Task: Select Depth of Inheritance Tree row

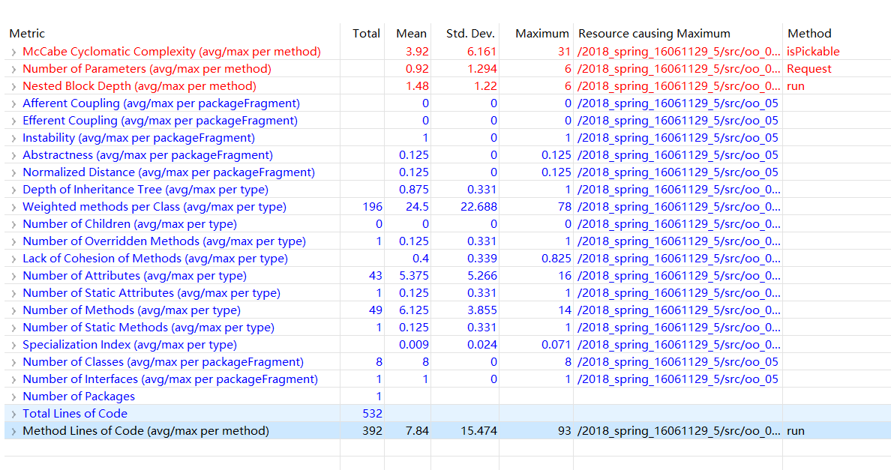Action: [145, 190]
